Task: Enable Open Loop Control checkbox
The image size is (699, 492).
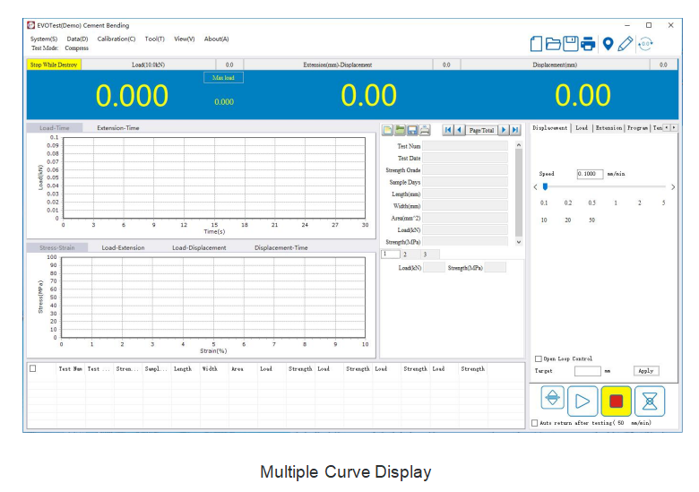Action: pyautogui.click(x=538, y=358)
